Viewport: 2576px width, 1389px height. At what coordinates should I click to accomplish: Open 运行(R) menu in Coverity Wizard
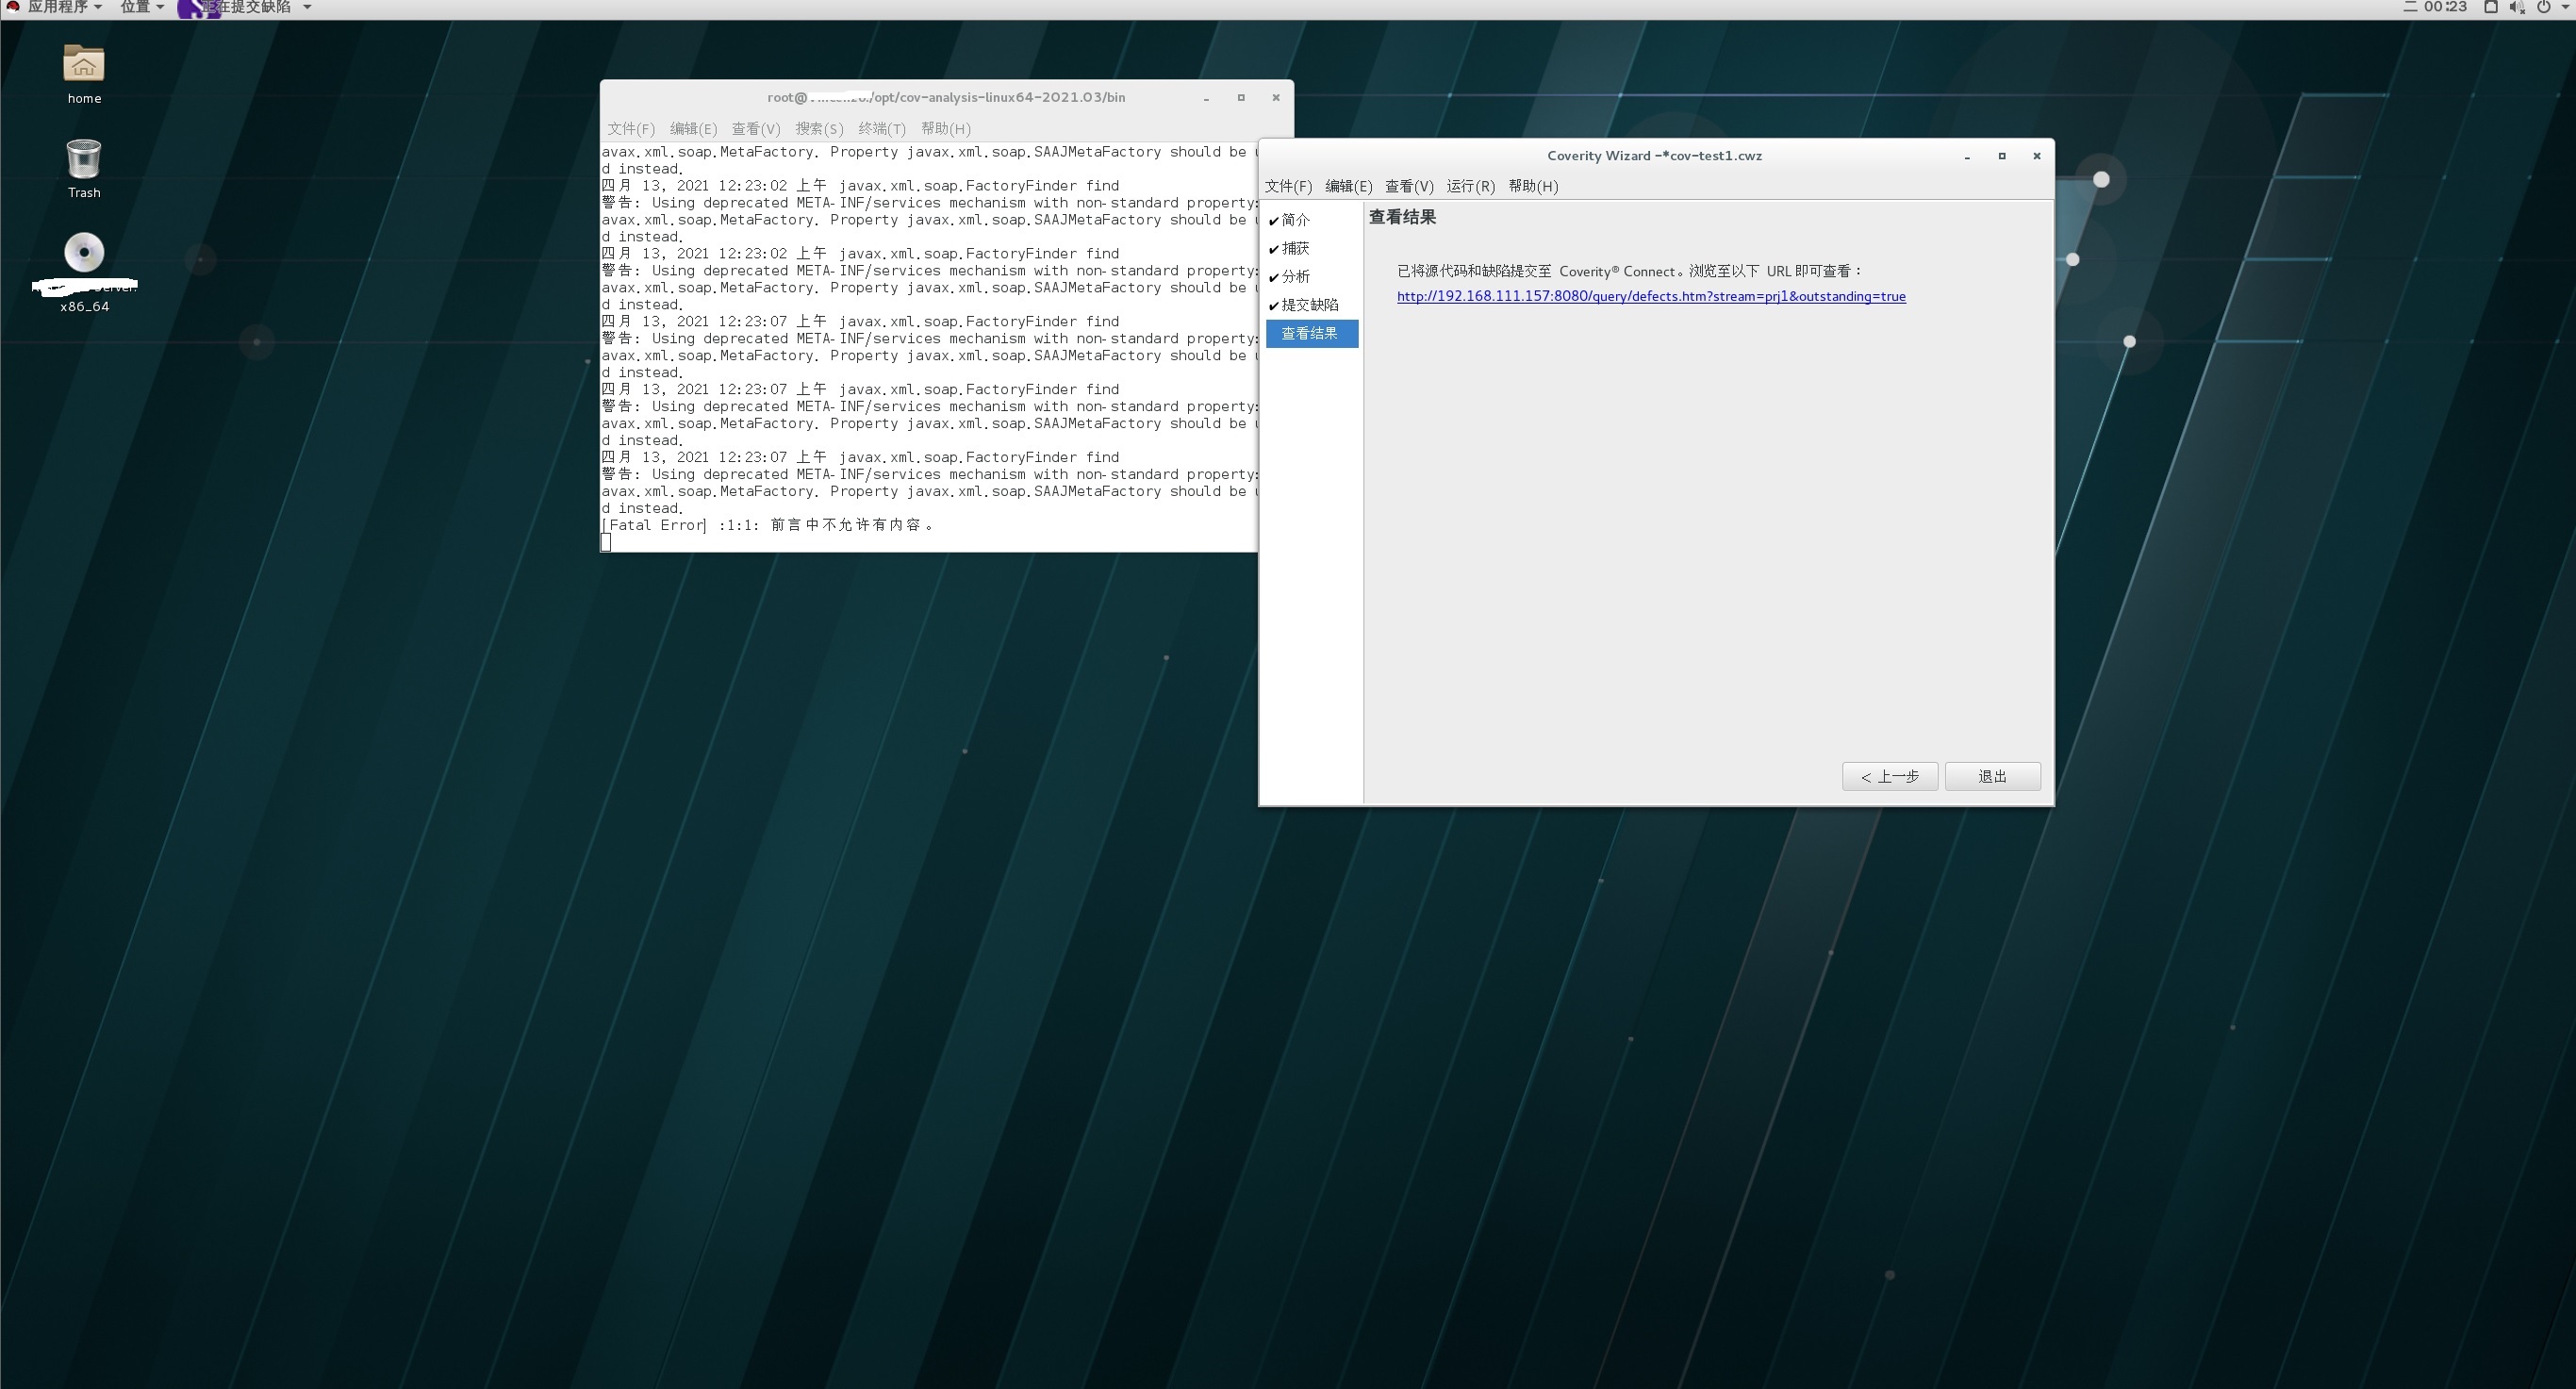1470,186
